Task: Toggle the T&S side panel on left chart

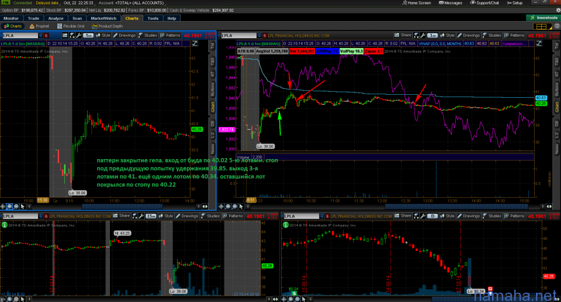Action: [212, 61]
